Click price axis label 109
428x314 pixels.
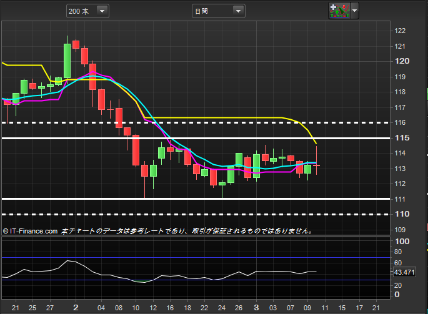pyautogui.click(x=400, y=230)
